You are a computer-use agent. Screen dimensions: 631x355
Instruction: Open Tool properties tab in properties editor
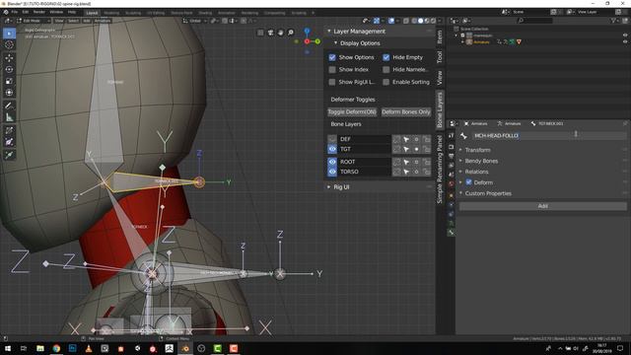(452, 136)
